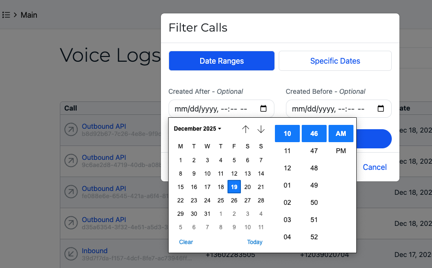
Task: Switch to the Specific Dates tab
Action: pos(335,61)
